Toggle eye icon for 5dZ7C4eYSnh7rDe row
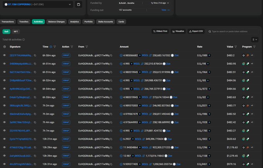Screen dimensions: 263x168 pyautogui.click(x=4, y=72)
